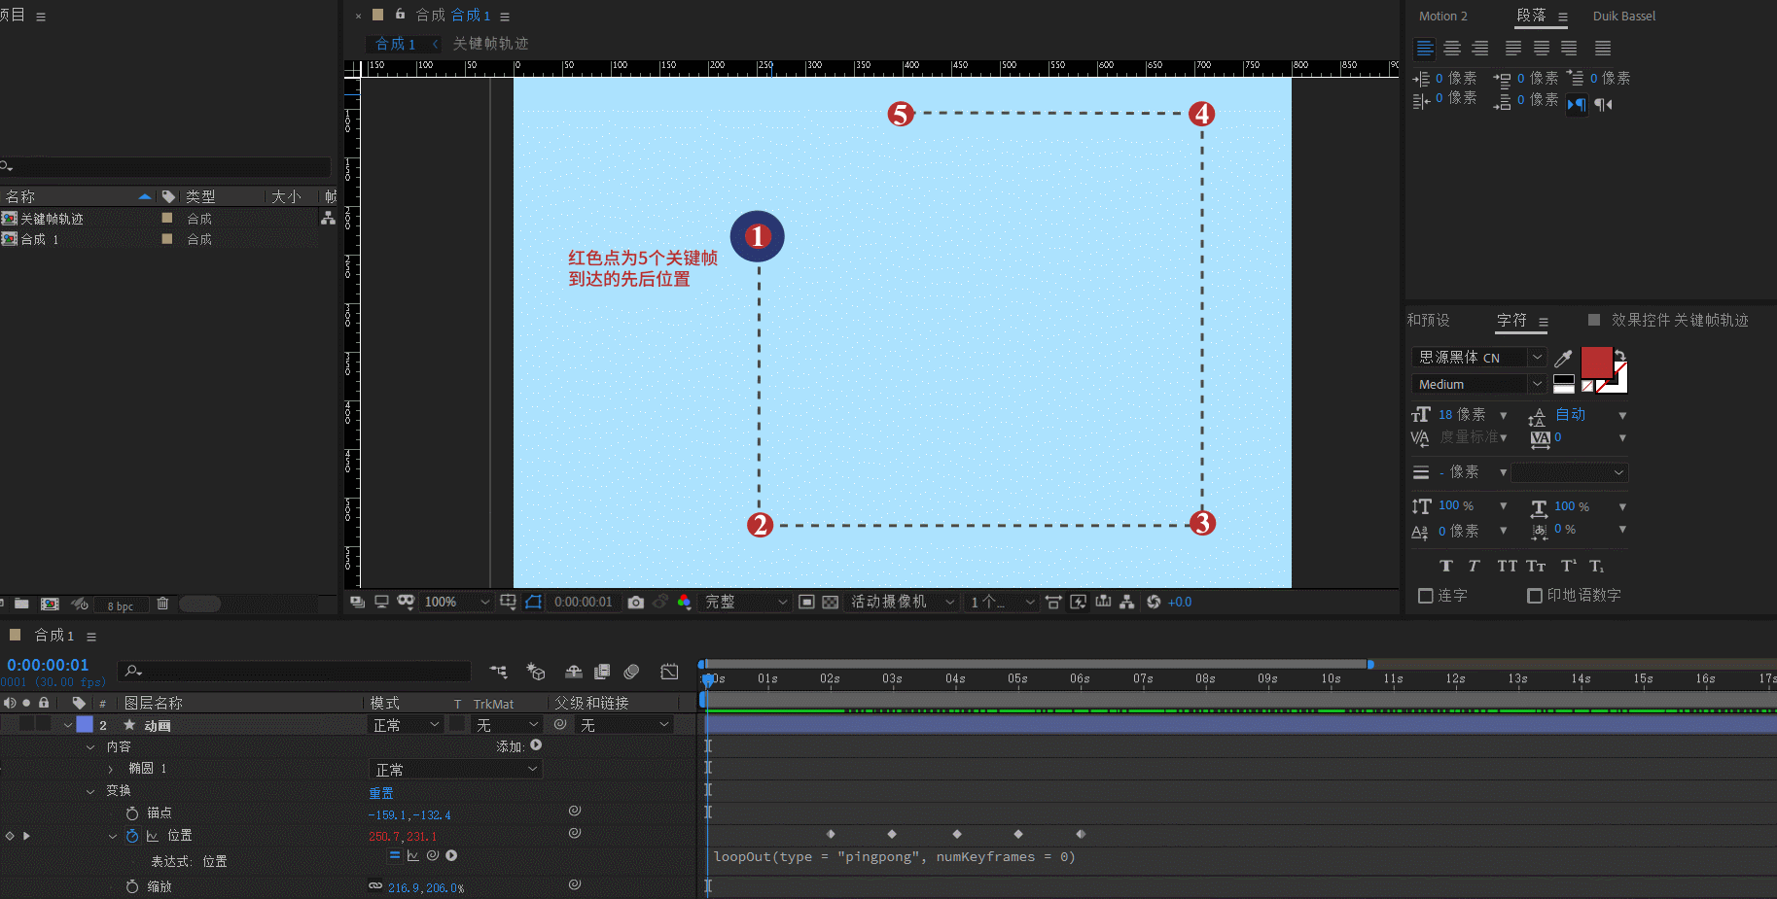Viewport: 1777px width, 899px height.
Task: Switch to the 段落 paragraph tab
Action: coord(1531,16)
